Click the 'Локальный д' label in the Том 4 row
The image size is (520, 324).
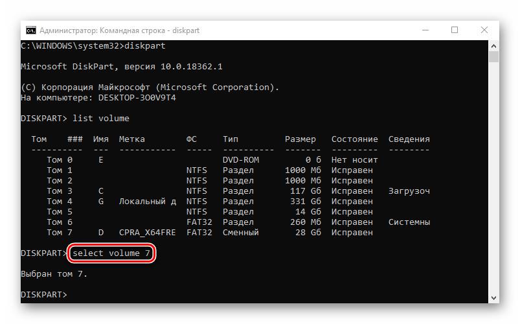tap(147, 201)
